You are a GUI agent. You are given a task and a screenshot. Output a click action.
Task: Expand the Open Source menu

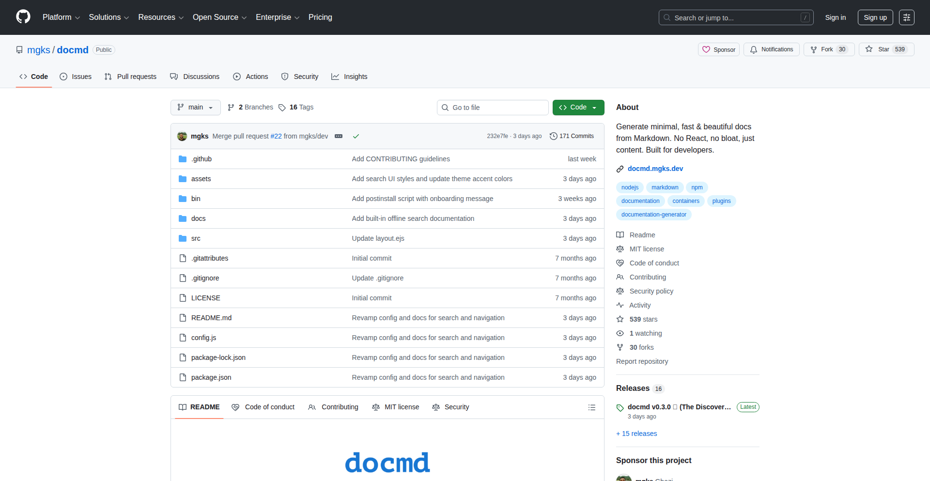[219, 17]
